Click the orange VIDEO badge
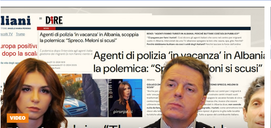The width and height of the screenshot is (271, 128). [x=18, y=118]
